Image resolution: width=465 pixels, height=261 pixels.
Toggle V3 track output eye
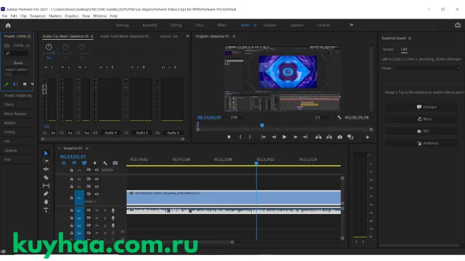(97, 179)
